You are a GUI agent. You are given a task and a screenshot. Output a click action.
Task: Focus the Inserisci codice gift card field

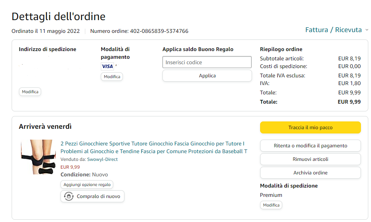(207, 62)
